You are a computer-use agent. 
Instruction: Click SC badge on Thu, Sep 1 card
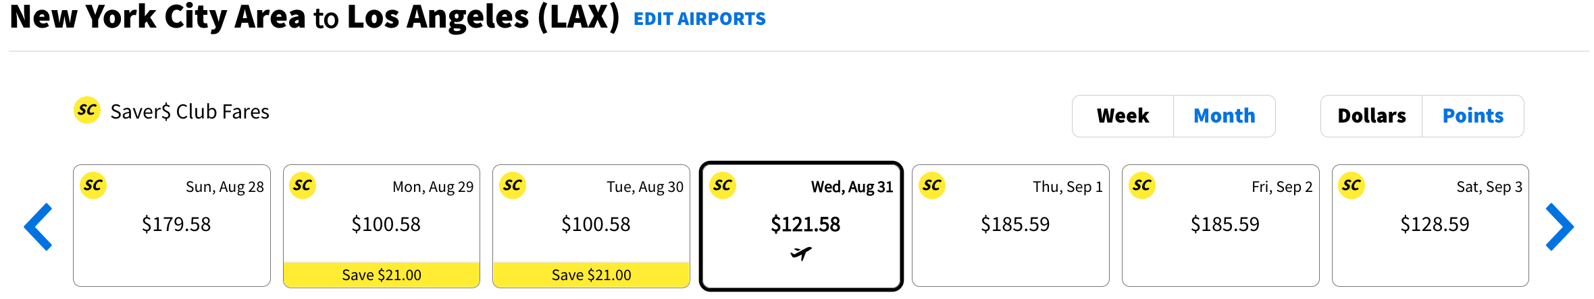(x=932, y=186)
